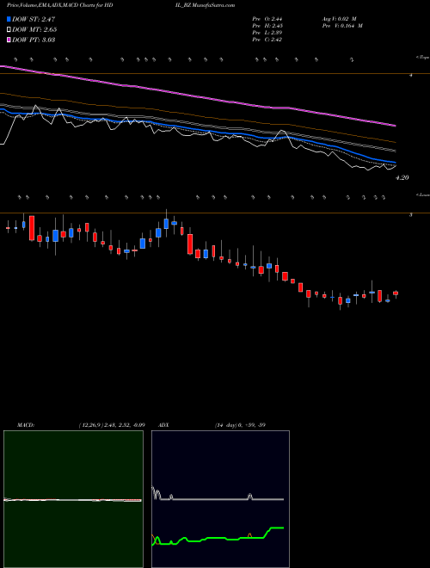This screenshot has width=430, height=568.
Task: Click the MACD (12,26,9) indicator label
Action: point(81,425)
